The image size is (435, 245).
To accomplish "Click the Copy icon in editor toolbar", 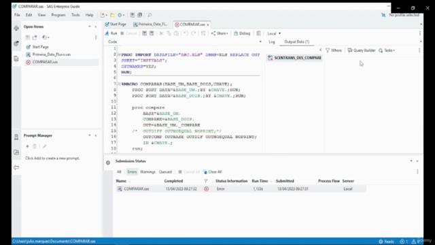I will (169, 33).
